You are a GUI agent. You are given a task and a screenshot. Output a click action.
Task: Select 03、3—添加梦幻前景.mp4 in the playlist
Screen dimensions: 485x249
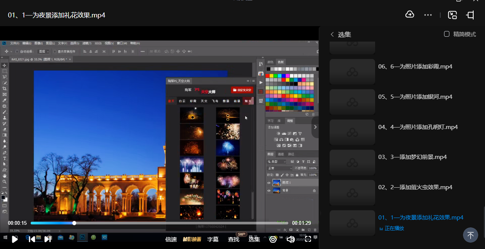[412, 157]
